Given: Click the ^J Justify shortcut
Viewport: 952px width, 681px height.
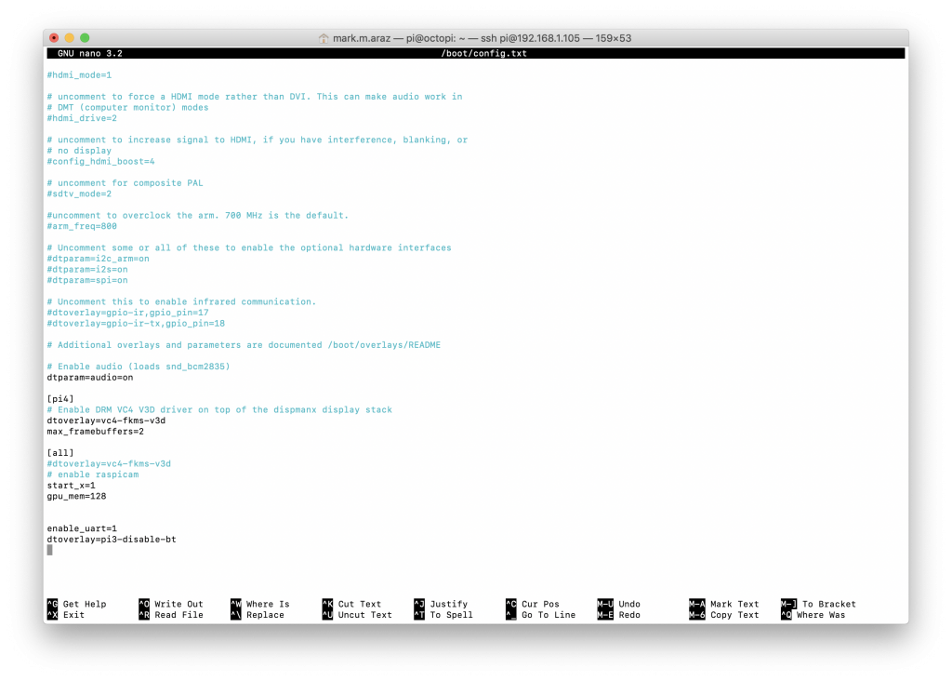Looking at the screenshot, I should 441,604.
